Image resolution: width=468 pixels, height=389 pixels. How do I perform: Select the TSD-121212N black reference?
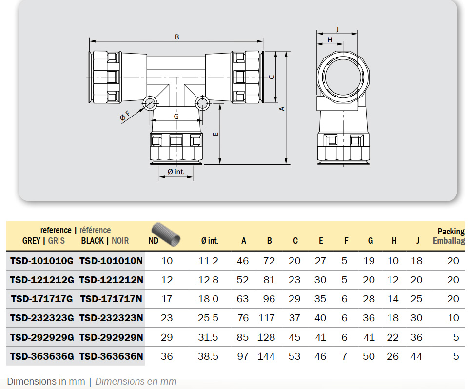(112, 280)
